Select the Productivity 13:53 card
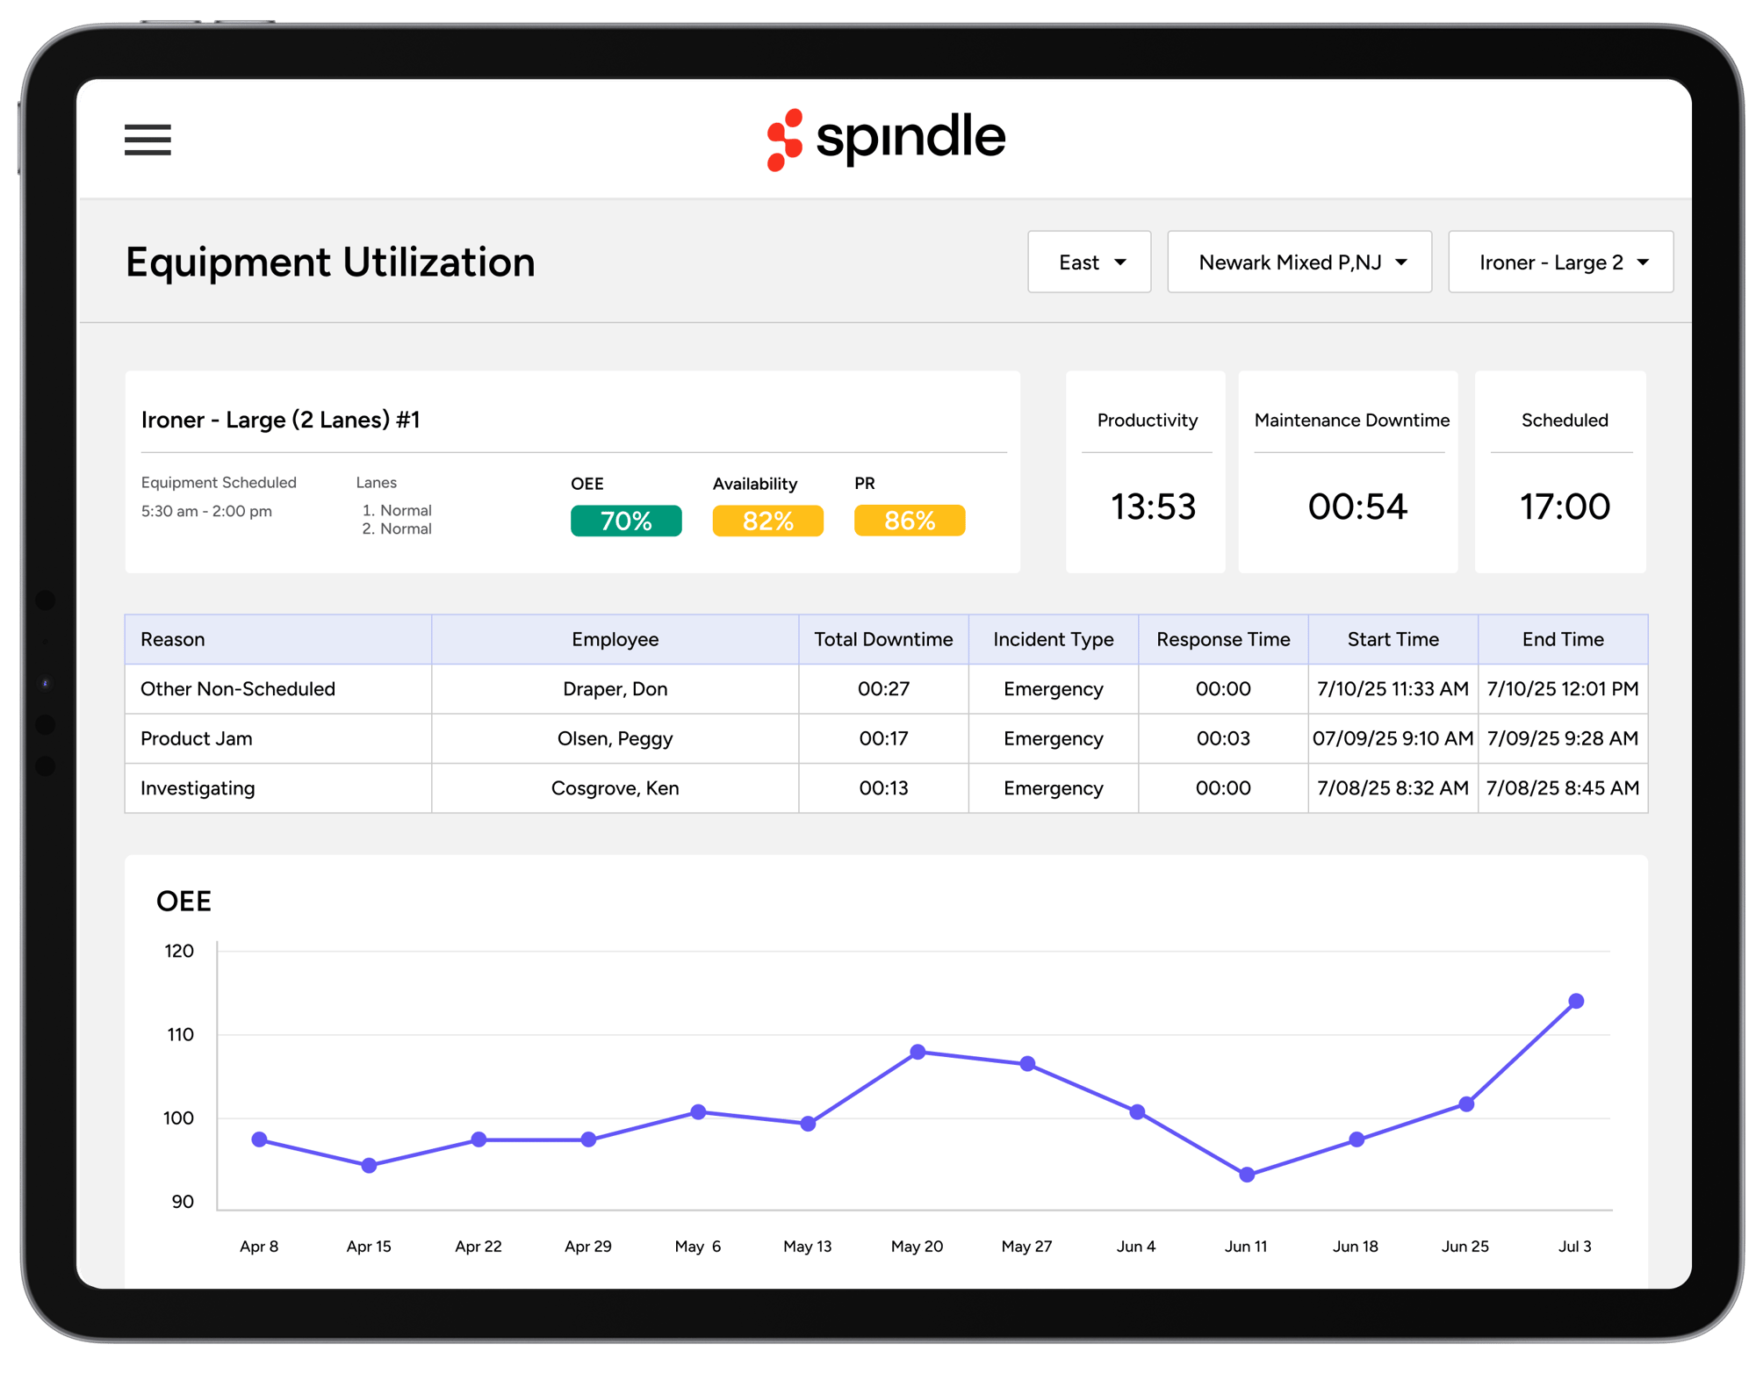Image resolution: width=1756 pixels, height=1373 pixels. tap(1146, 472)
